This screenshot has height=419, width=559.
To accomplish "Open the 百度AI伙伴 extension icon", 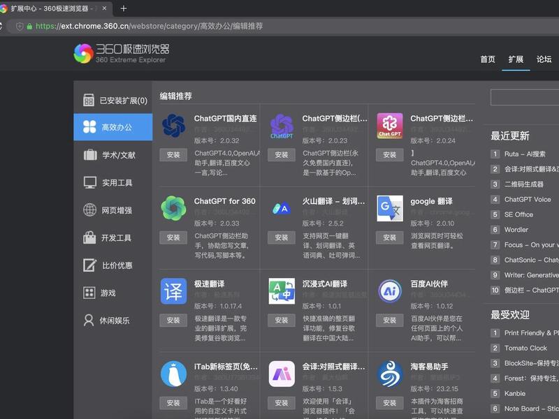I will click(390, 291).
